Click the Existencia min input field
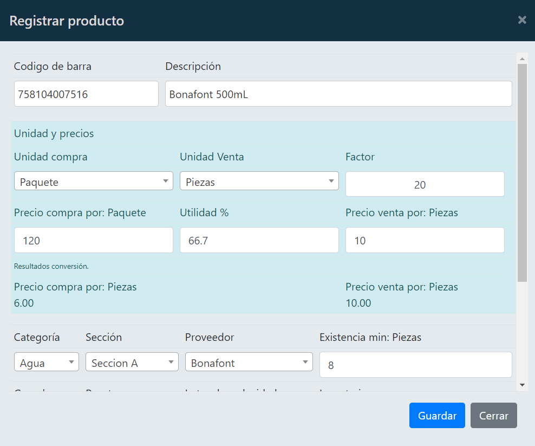535x446 pixels. [x=415, y=365]
